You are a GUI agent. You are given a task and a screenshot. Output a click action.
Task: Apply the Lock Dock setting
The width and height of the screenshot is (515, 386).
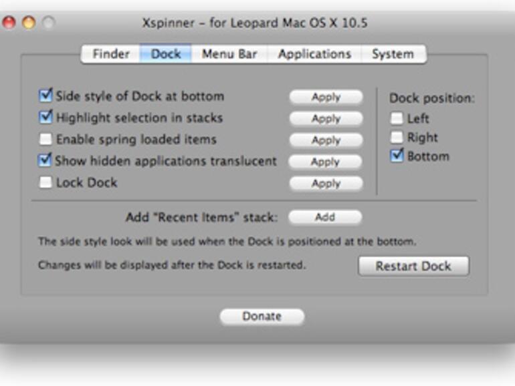coord(326,183)
